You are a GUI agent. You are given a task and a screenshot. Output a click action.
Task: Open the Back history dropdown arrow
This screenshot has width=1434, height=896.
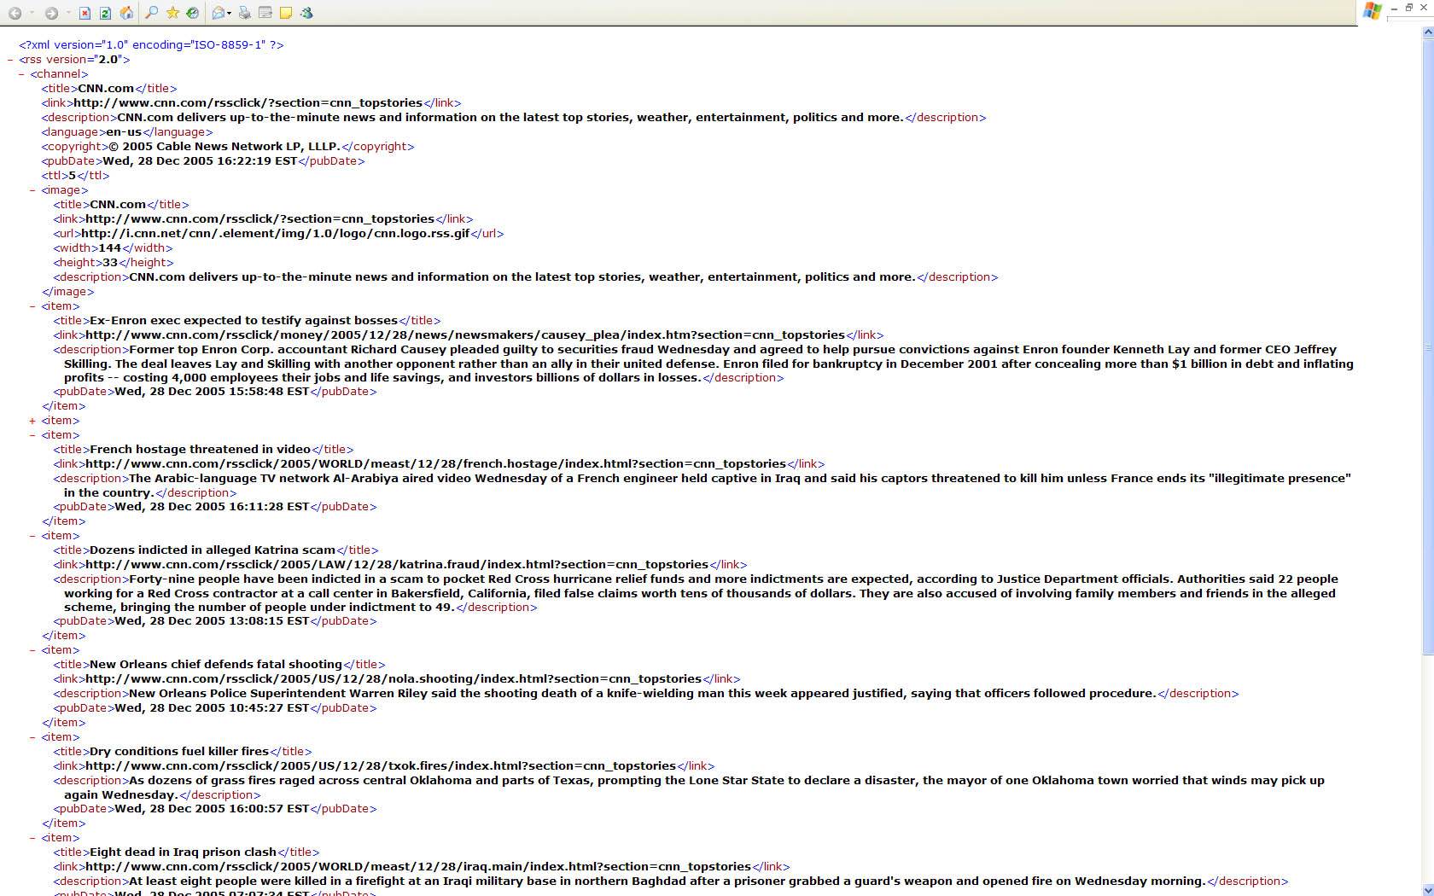click(32, 13)
